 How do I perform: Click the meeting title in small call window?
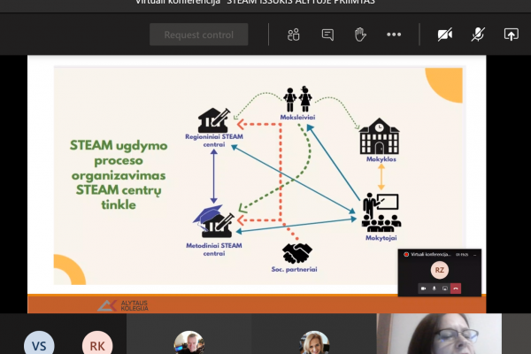coord(431,254)
